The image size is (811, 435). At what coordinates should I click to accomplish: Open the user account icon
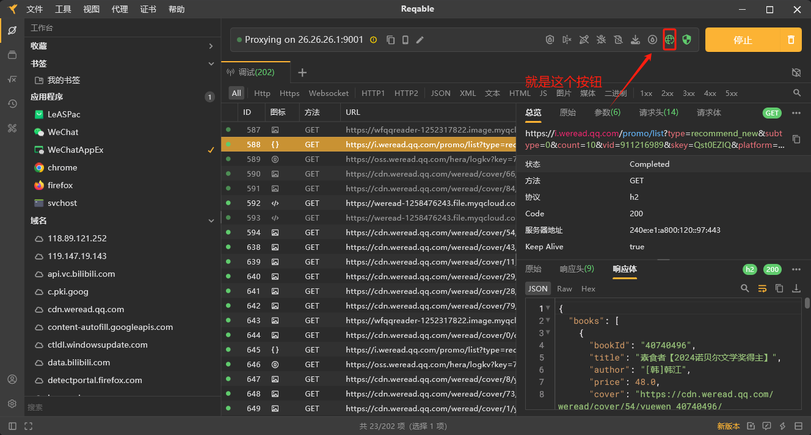(x=12, y=379)
